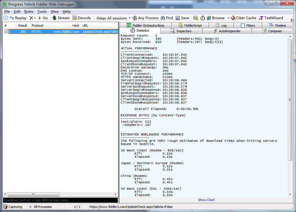Click the comment speech bubble icon
The height and width of the screenshot is (212, 296).
tap(6, 18)
